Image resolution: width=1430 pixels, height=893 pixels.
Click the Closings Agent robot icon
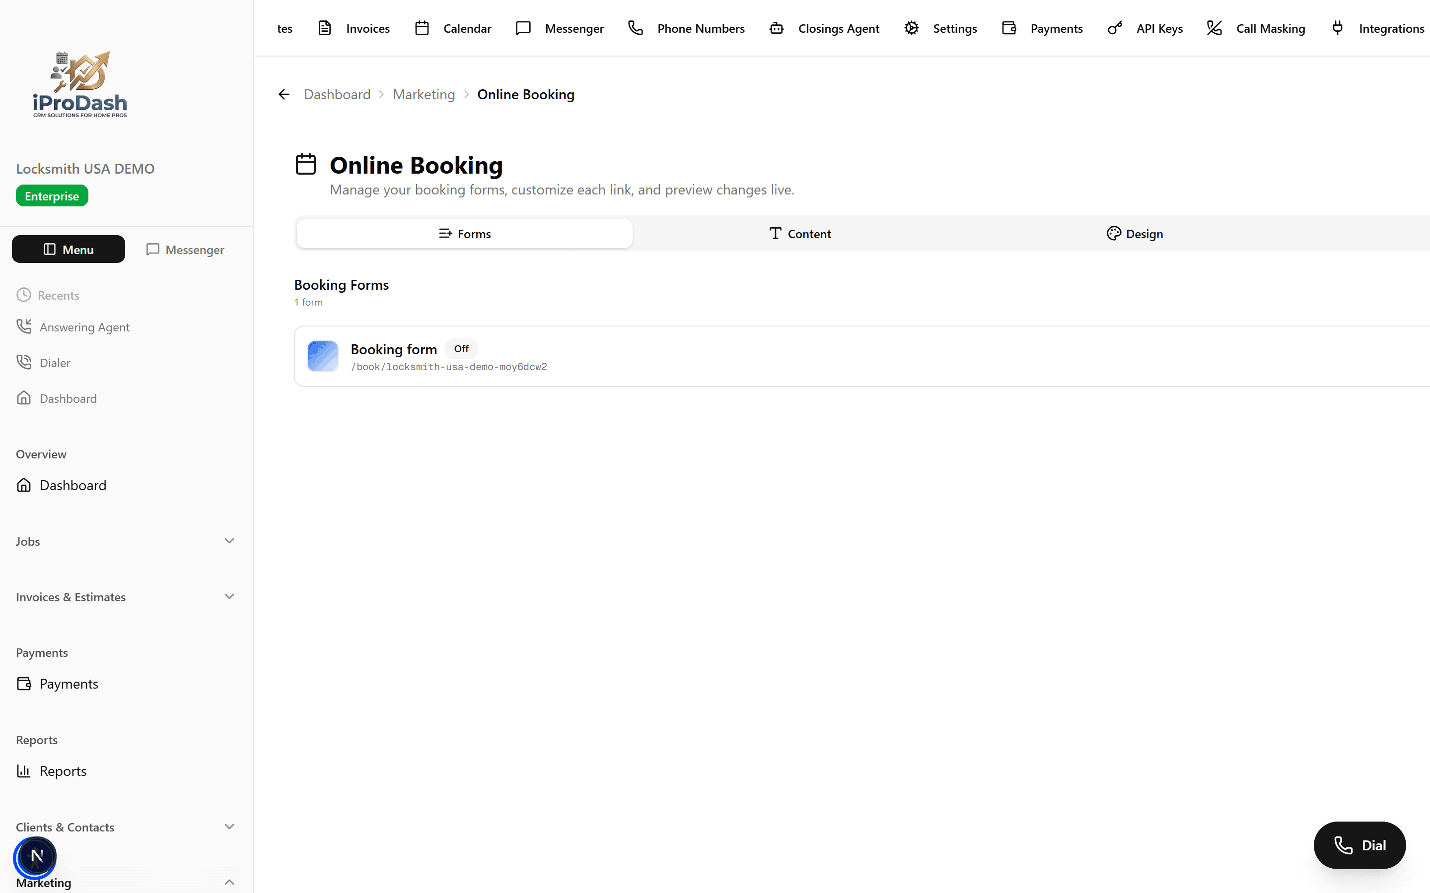[777, 28]
